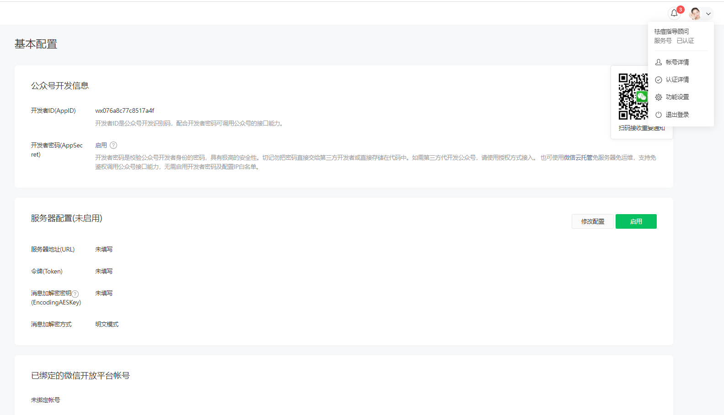Image resolution: width=724 pixels, height=415 pixels.
Task: Click the user avatar picture
Action: (x=695, y=14)
